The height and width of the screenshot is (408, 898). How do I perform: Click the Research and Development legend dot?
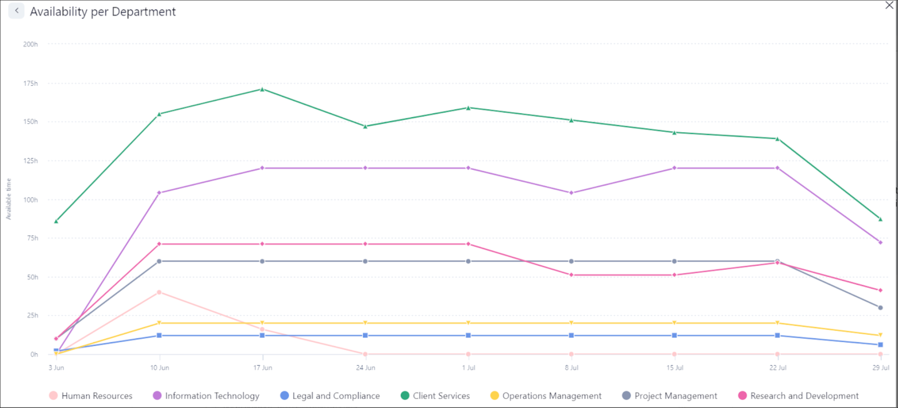pos(742,396)
